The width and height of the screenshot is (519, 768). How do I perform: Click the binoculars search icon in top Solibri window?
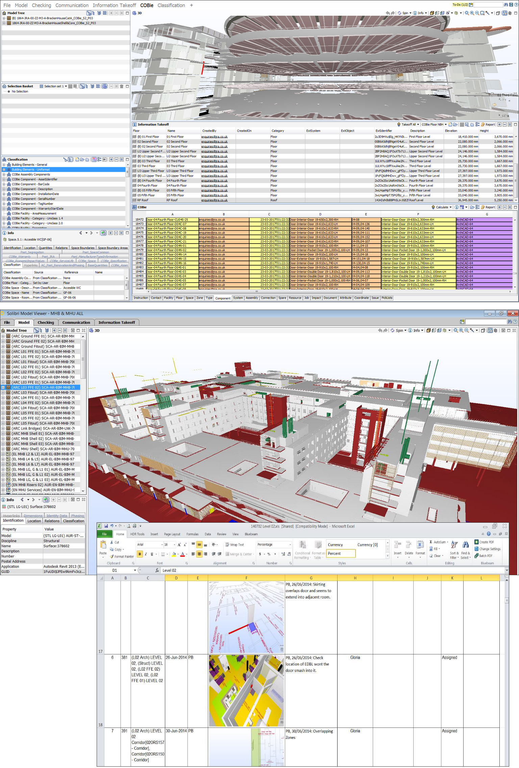[x=506, y=5]
